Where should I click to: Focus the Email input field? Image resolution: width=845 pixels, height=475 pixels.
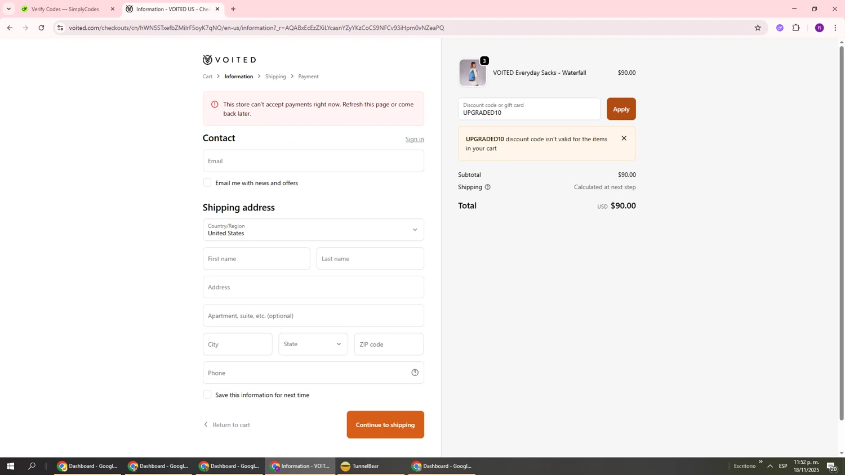tap(313, 161)
